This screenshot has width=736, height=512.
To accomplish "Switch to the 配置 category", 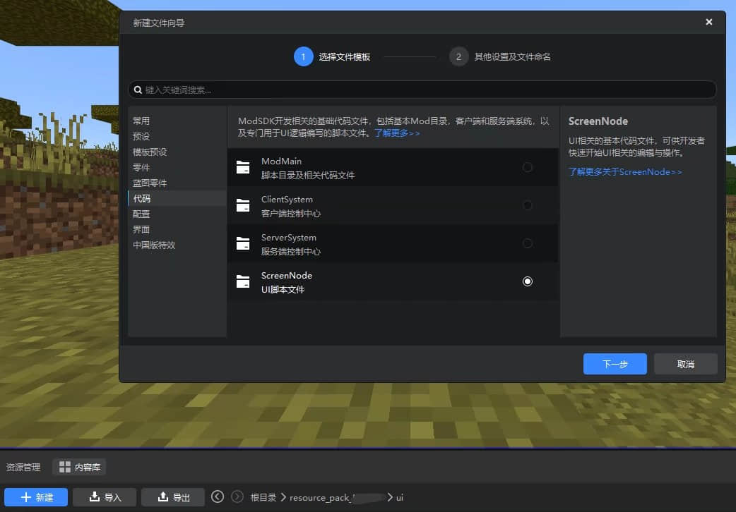I will [x=141, y=214].
